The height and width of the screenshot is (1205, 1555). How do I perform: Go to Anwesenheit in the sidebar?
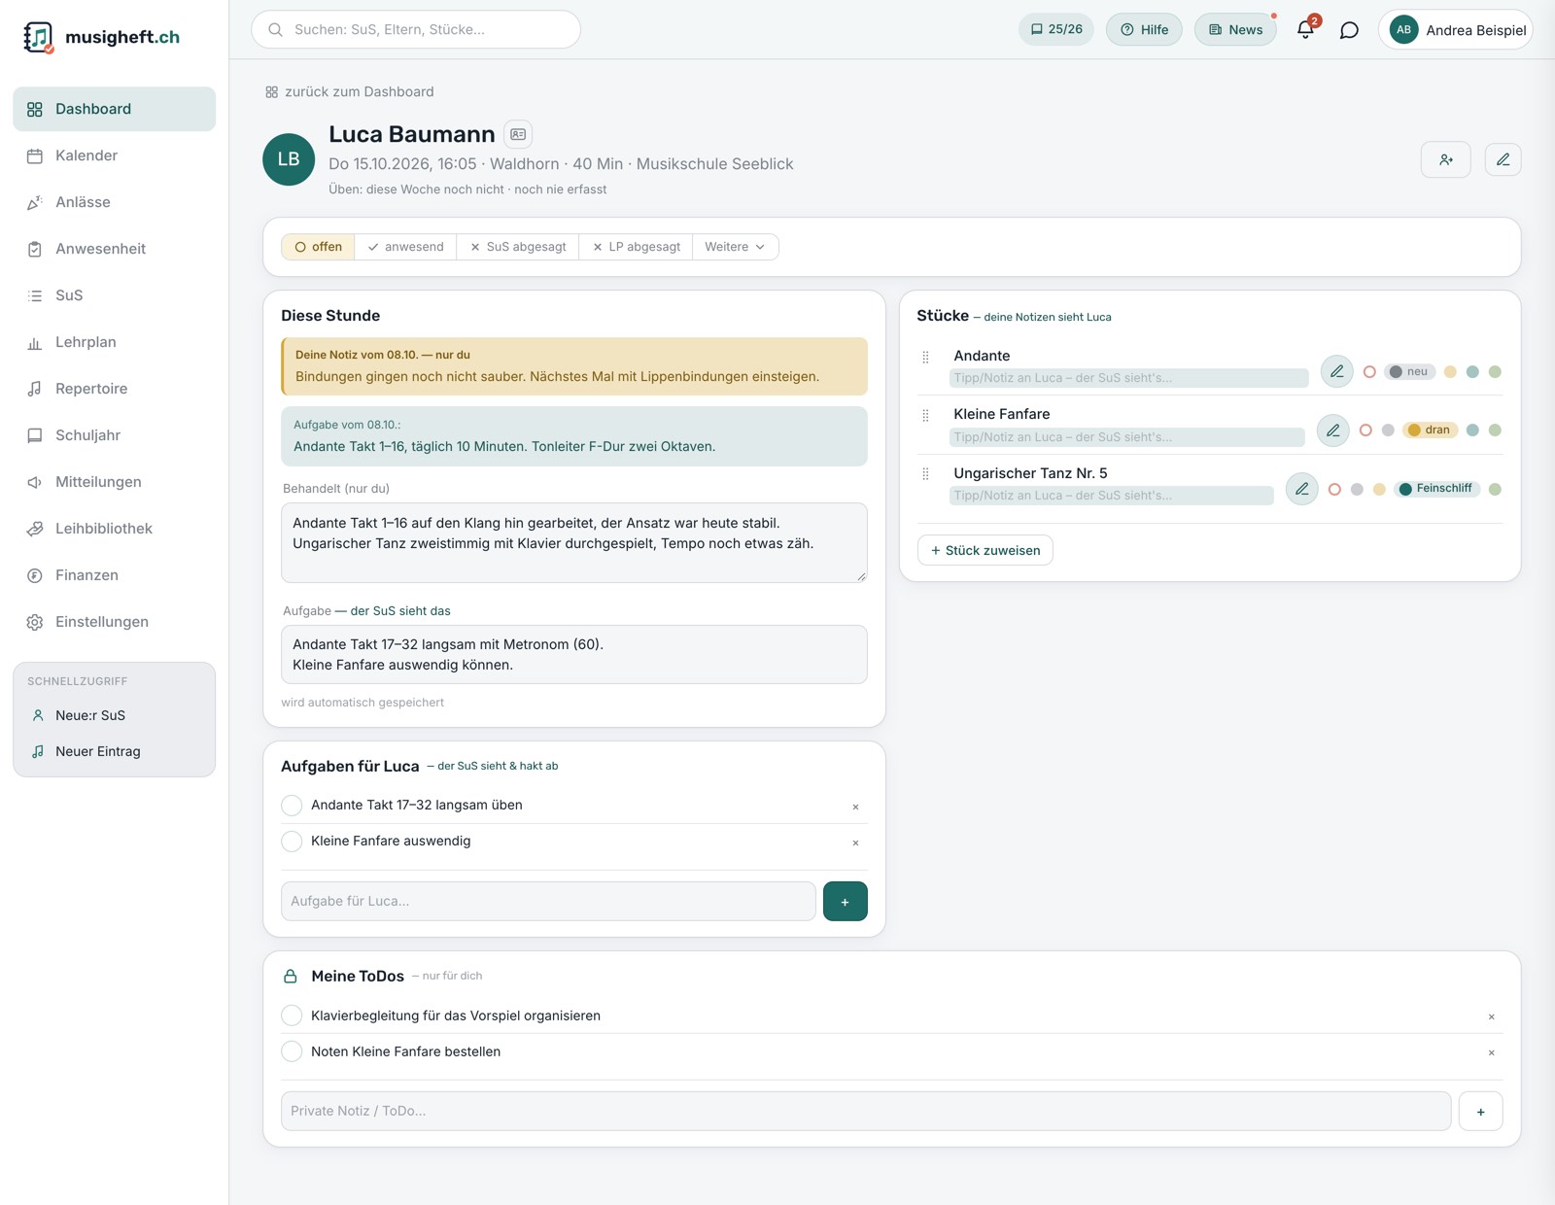pyautogui.click(x=114, y=249)
